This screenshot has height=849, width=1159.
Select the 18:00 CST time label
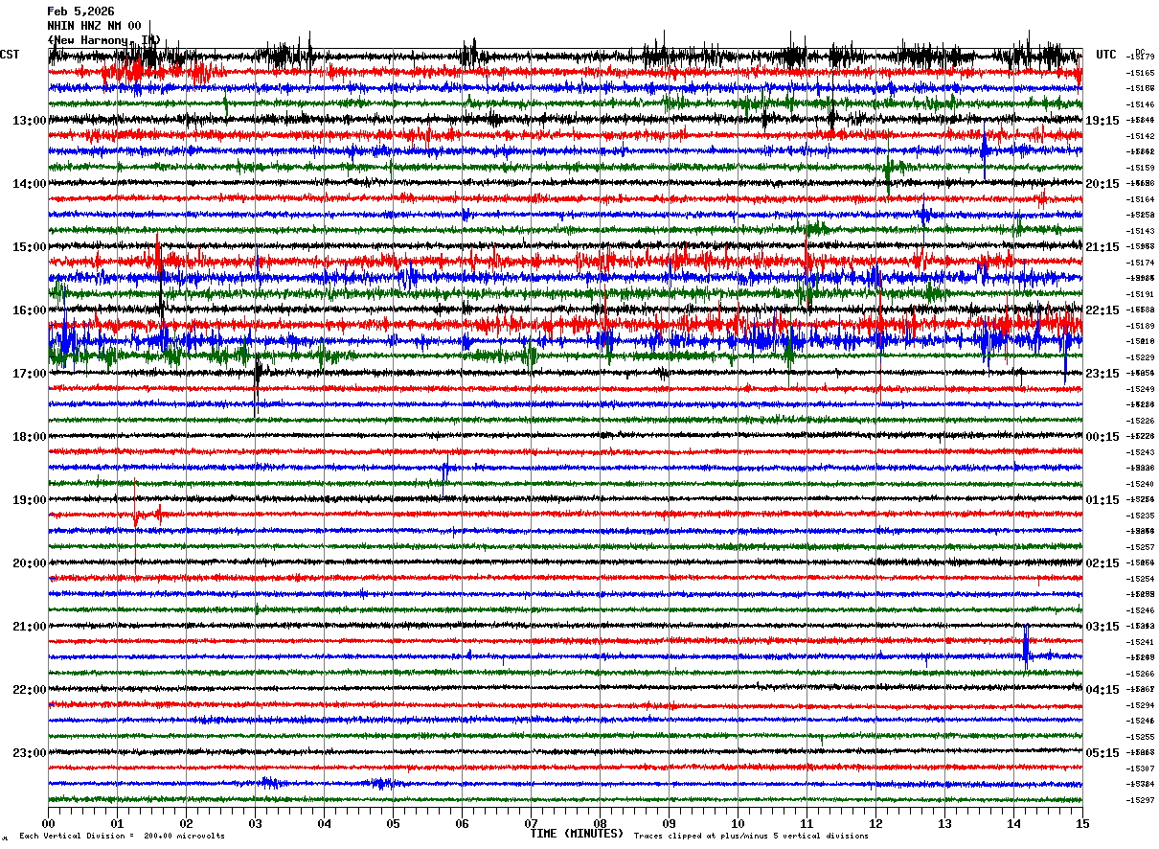pyautogui.click(x=30, y=437)
